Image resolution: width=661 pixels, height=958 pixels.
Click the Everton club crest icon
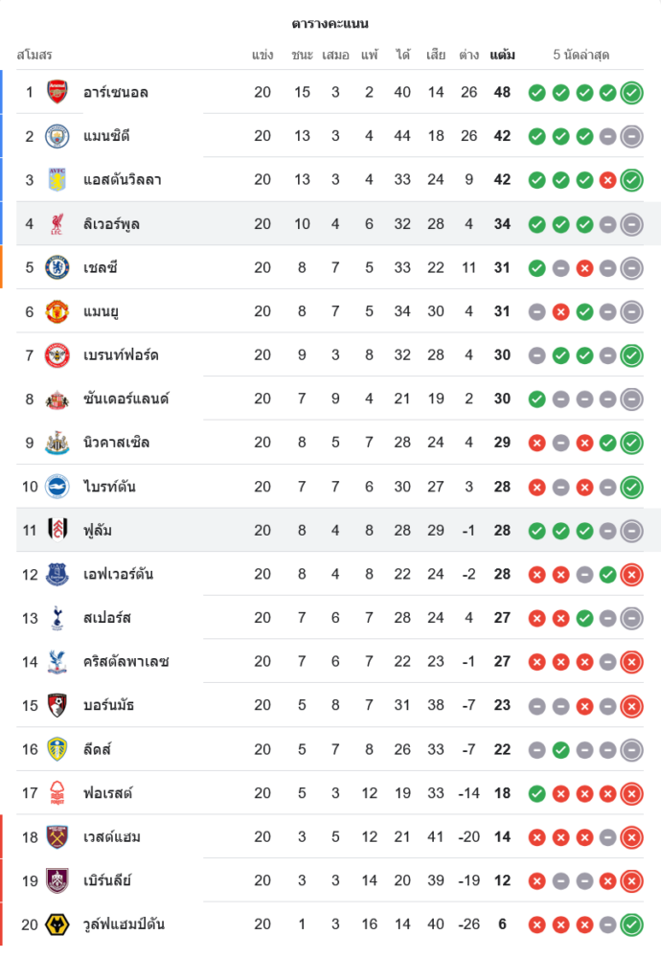(x=57, y=574)
